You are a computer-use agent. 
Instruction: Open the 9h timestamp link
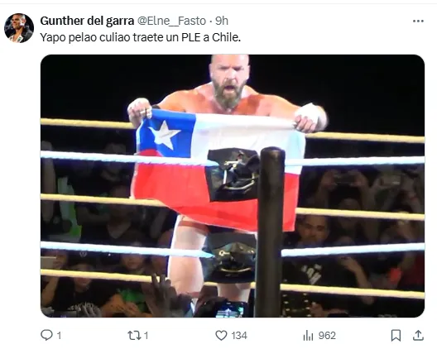click(x=222, y=21)
